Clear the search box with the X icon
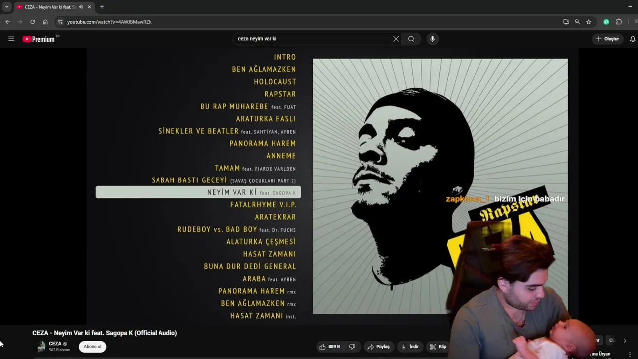 point(396,39)
